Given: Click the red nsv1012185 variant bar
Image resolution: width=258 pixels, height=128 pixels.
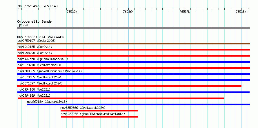Looking at the screenshot, I should pyautogui.click(x=134, y=50).
